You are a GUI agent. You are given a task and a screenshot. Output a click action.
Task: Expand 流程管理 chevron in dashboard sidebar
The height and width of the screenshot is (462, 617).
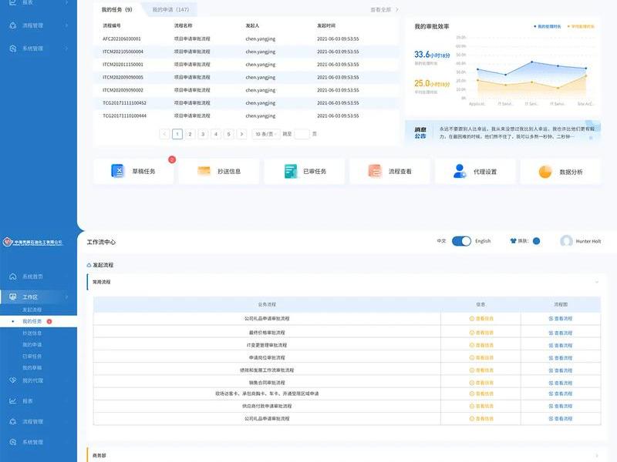point(66,25)
